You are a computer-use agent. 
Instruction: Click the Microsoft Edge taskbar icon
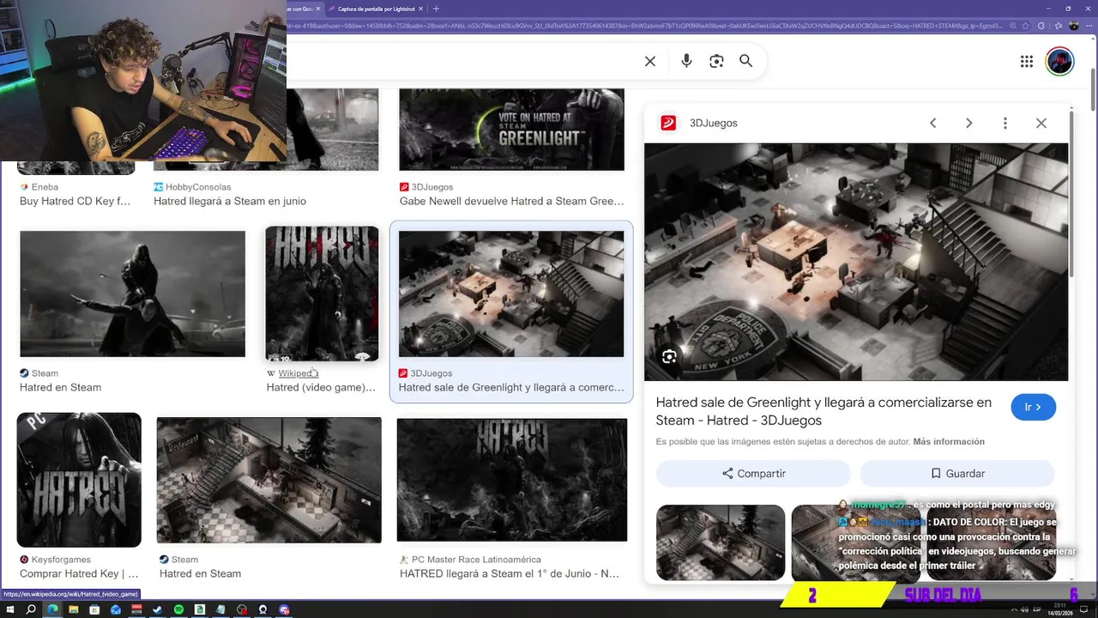(52, 609)
